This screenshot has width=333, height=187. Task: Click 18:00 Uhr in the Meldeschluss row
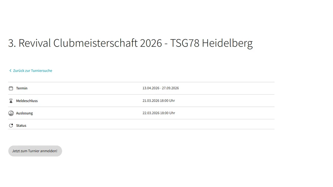point(168,101)
